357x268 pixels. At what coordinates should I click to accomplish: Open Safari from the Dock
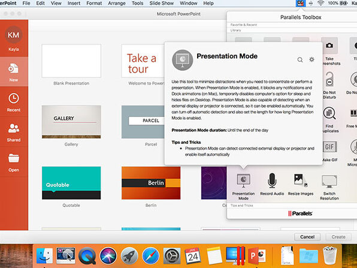pos(150,256)
